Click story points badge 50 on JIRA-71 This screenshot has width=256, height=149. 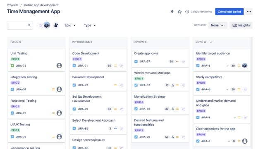[x=109, y=65]
